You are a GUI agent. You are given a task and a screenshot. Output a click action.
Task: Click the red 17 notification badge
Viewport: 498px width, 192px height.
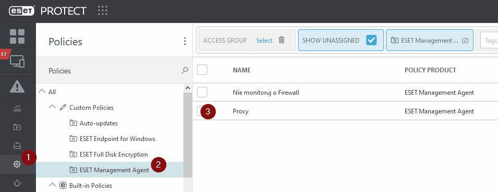click(x=4, y=54)
